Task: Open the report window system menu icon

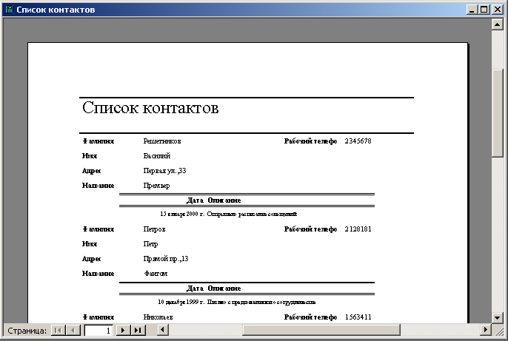Action: (x=10, y=10)
